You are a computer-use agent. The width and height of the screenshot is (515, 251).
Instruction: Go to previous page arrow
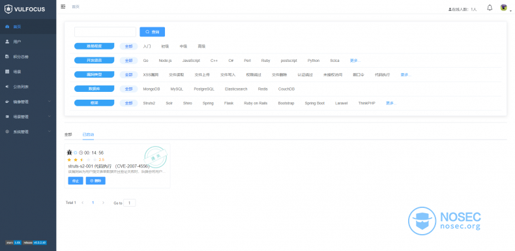click(x=83, y=203)
